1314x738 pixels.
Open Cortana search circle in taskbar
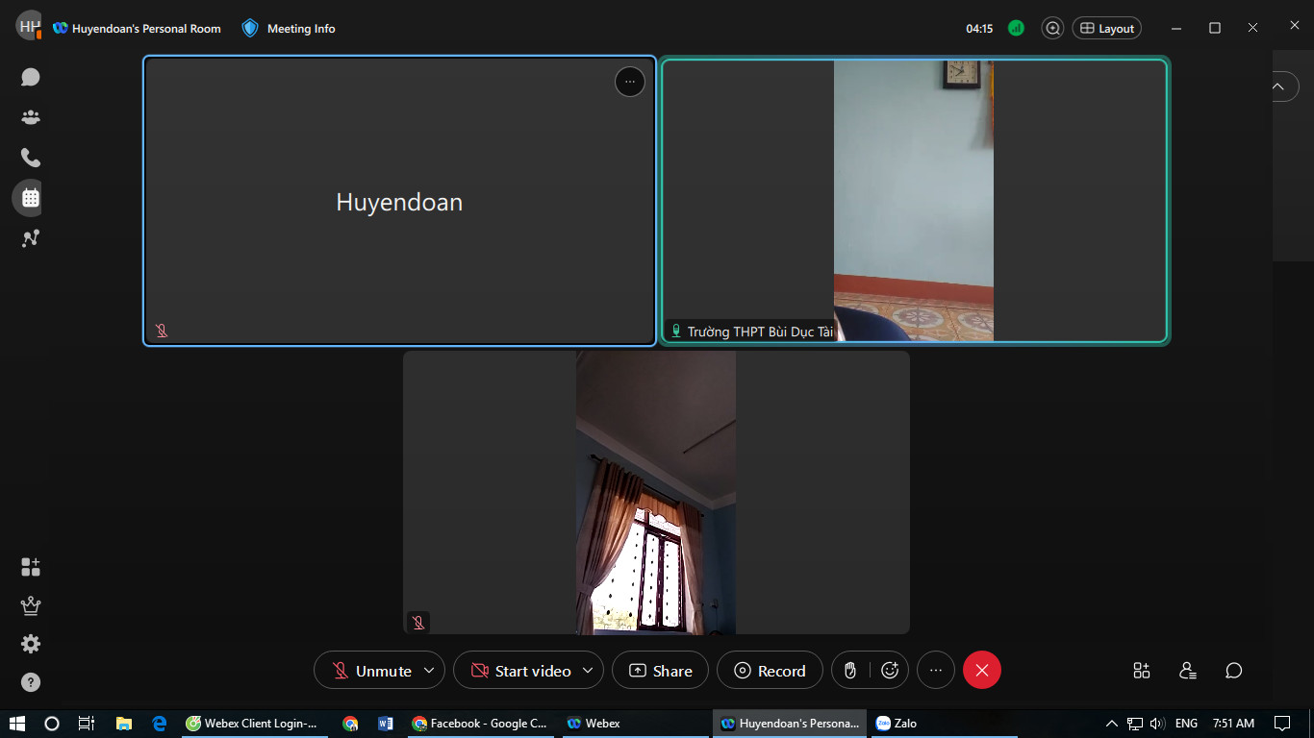click(52, 724)
